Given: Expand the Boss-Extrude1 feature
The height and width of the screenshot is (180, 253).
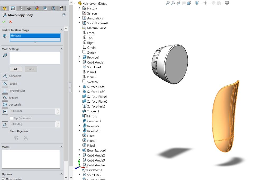Looking at the screenshot, I should pyautogui.click(x=79, y=150).
